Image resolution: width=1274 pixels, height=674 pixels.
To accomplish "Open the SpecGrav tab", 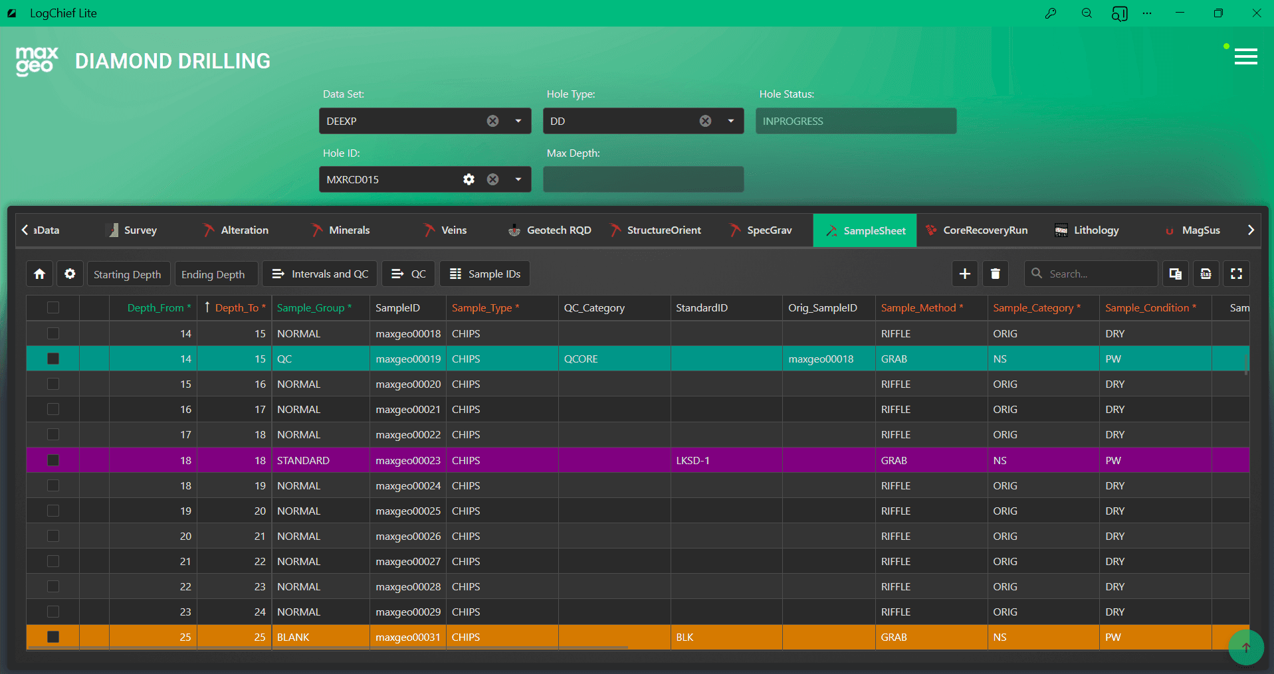I will point(760,230).
